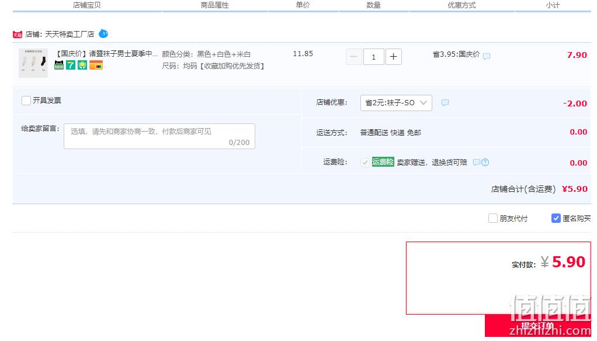Open the Wangwang chat icon beside store name
This screenshot has width=597, height=341.
[x=103, y=33]
